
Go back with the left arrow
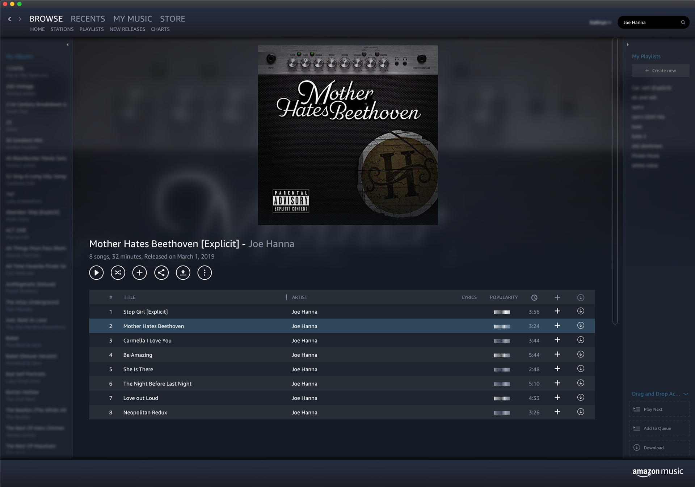(x=9, y=19)
